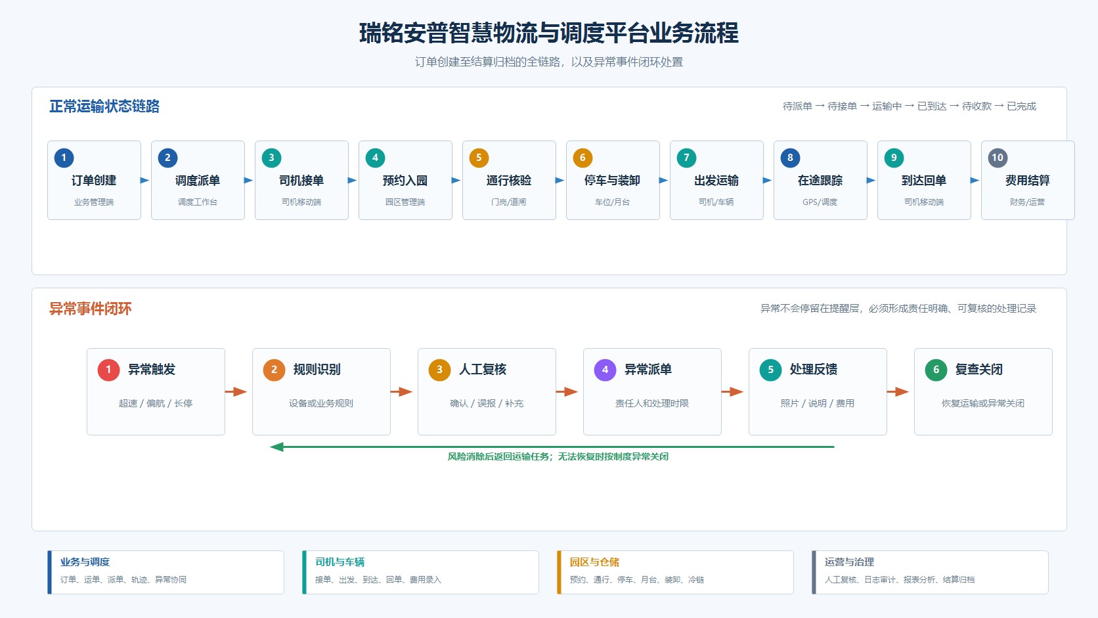Click the number 4 badge on 预约入园
This screenshot has height=618, width=1098.
[375, 158]
